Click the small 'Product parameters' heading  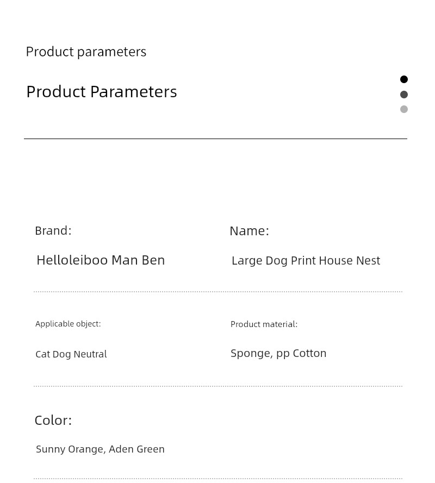[x=86, y=52]
